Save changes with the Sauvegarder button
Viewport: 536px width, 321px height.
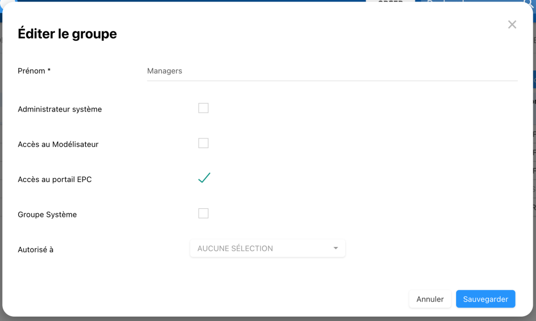[485, 299]
